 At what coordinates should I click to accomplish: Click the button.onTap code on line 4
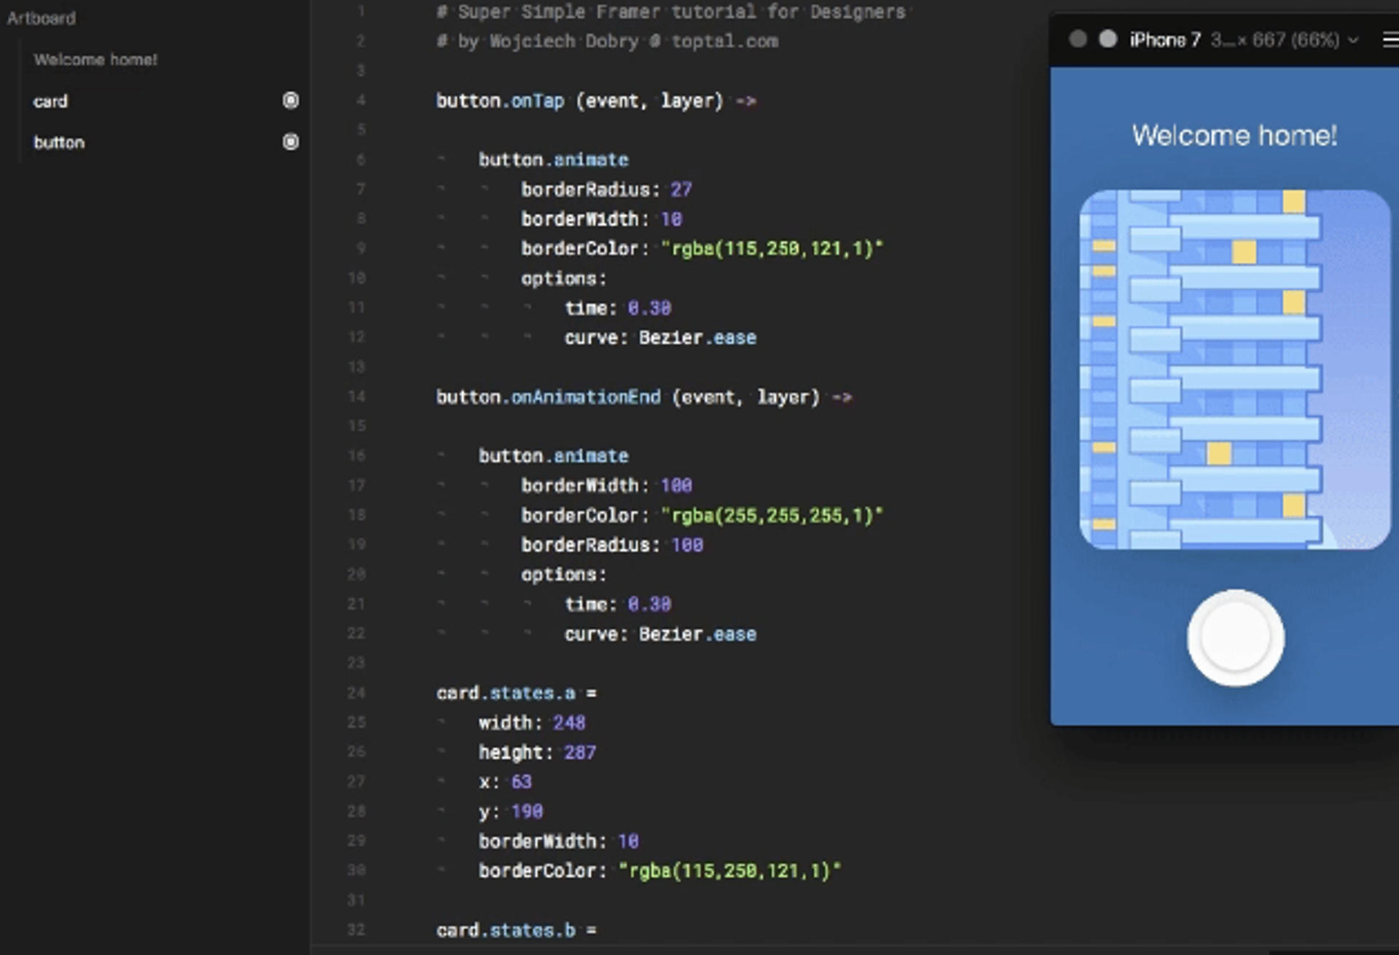(500, 101)
